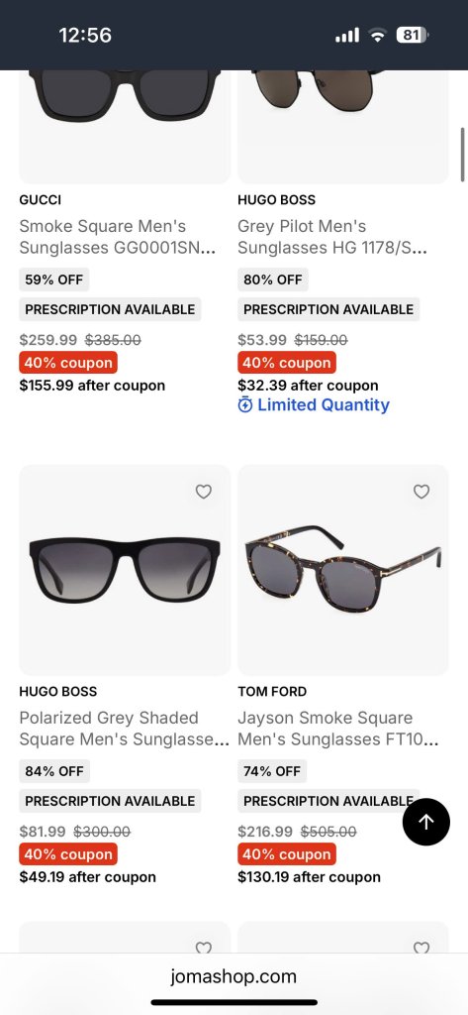Tap the black Hugo Boss square sunglasses image
Screen dimensions: 468x1015
click(x=125, y=570)
